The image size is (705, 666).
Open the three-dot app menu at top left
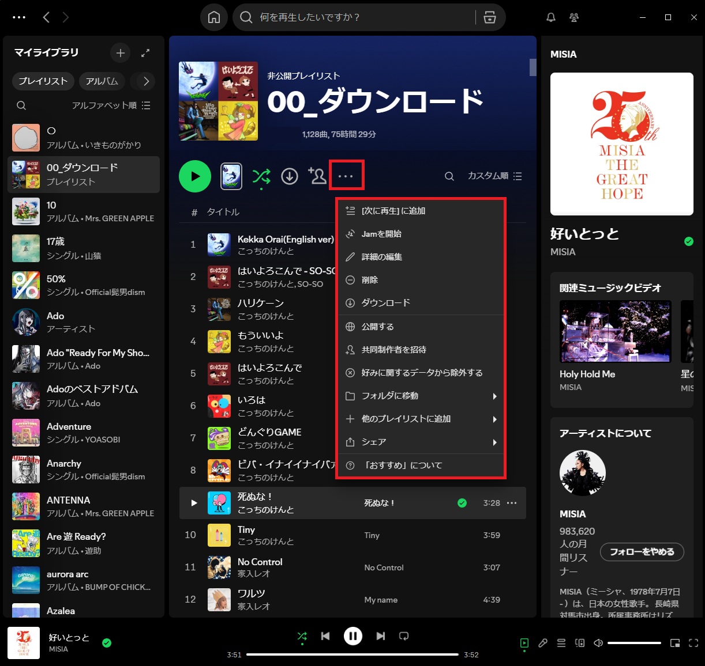point(19,17)
